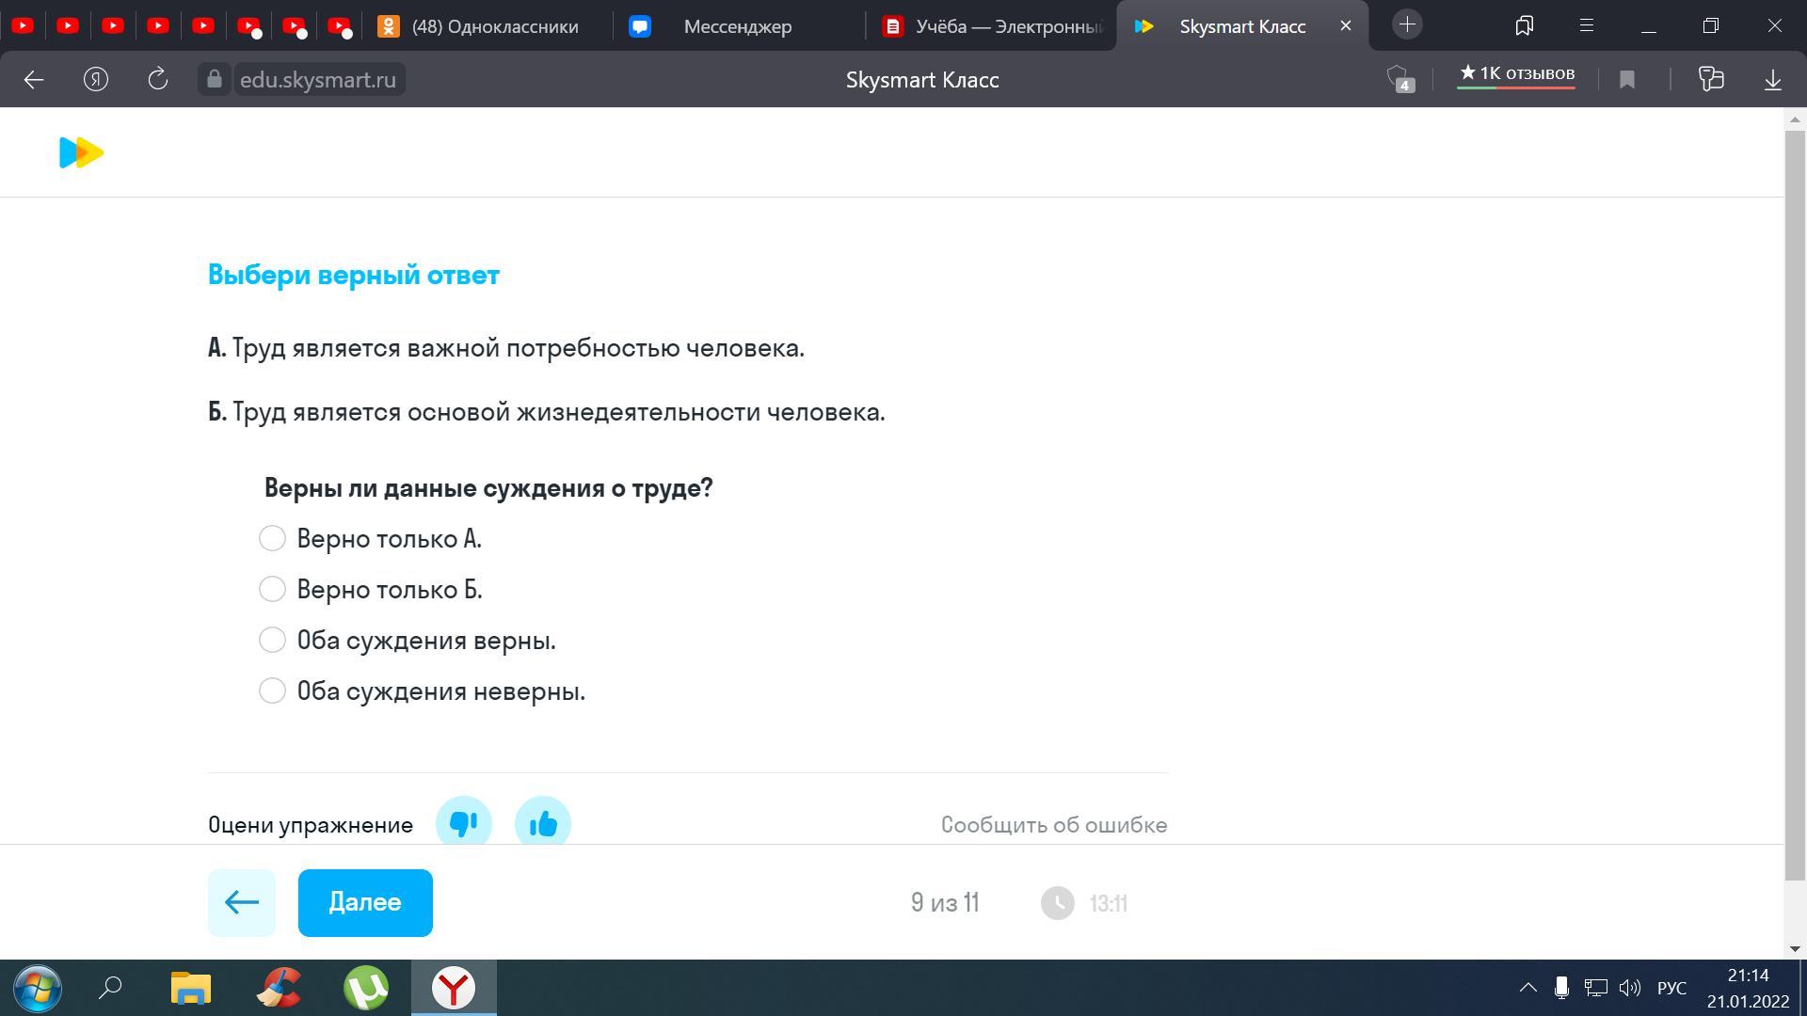
Task: Choose 'Оба суждения верны.' option
Action: click(x=272, y=641)
